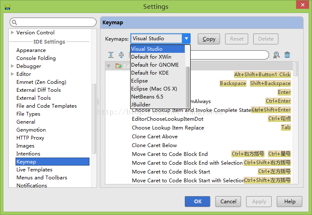This screenshot has width=312, height=215.
Task: Open the Help button
Action: pos(289,201)
